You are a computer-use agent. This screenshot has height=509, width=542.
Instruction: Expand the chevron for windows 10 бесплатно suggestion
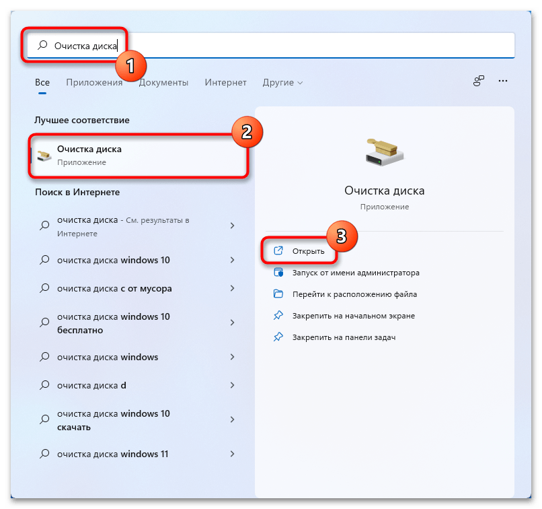[x=232, y=323]
